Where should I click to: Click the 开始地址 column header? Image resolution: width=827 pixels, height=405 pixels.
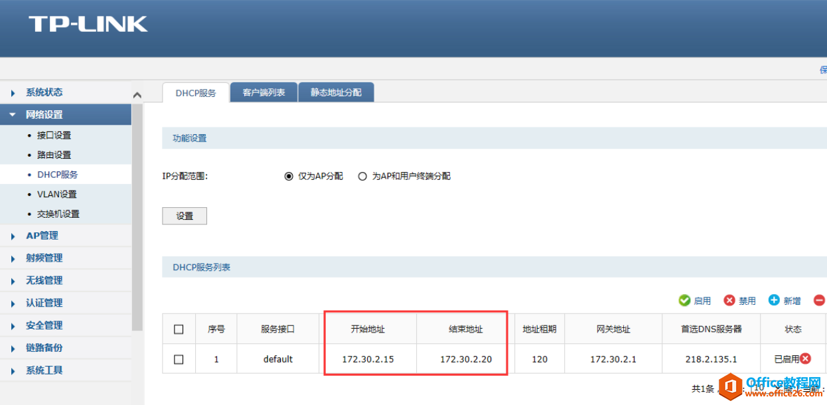click(x=368, y=329)
